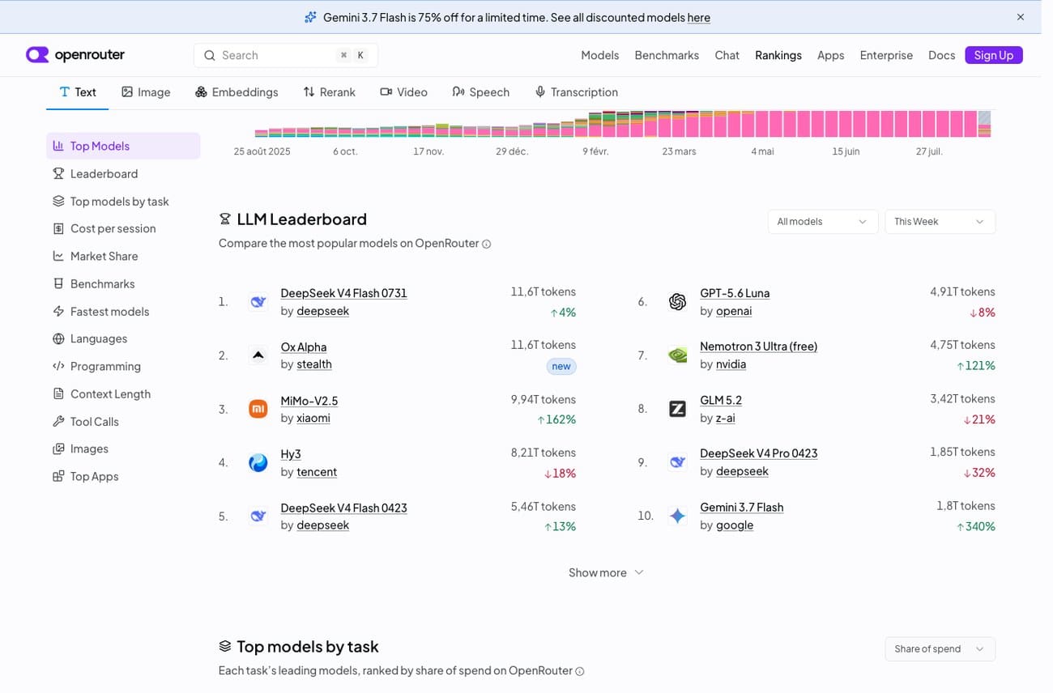
Task: Open the This Week dropdown
Action: [940, 222]
